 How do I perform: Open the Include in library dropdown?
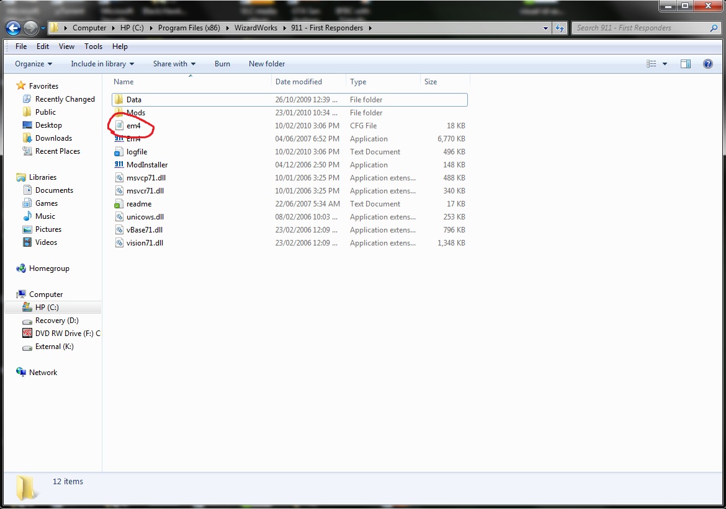[102, 64]
